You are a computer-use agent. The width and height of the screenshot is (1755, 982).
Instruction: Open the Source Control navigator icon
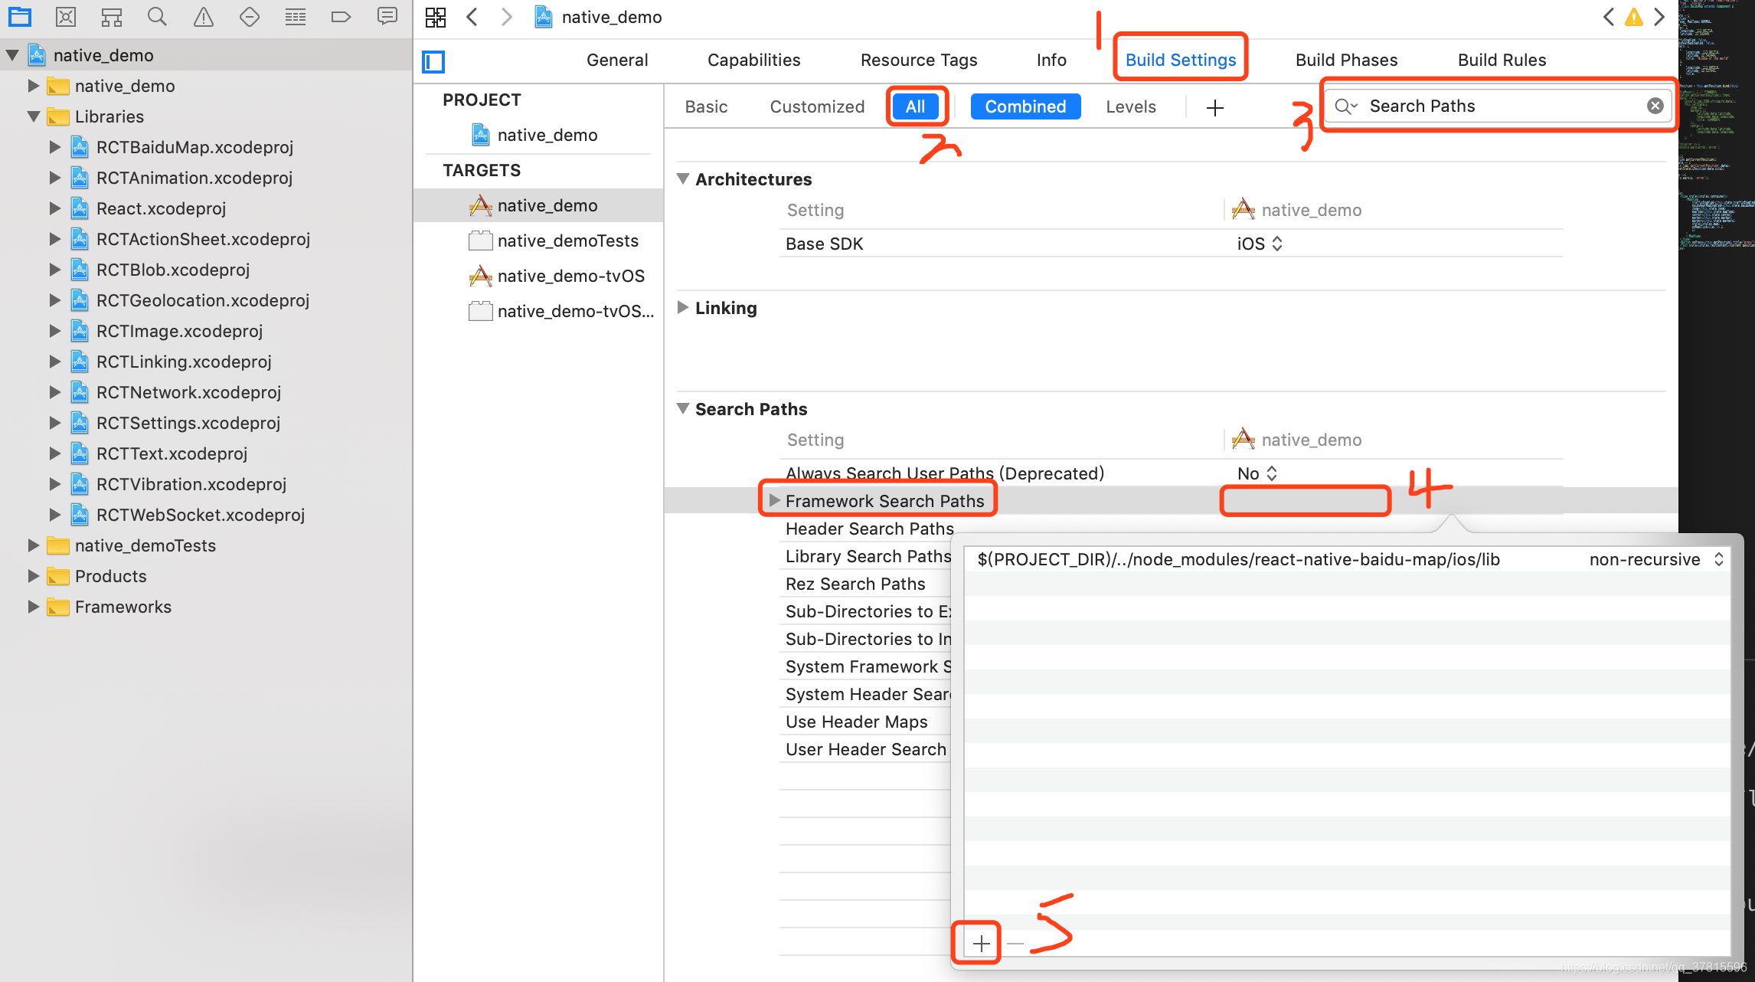[x=66, y=17]
